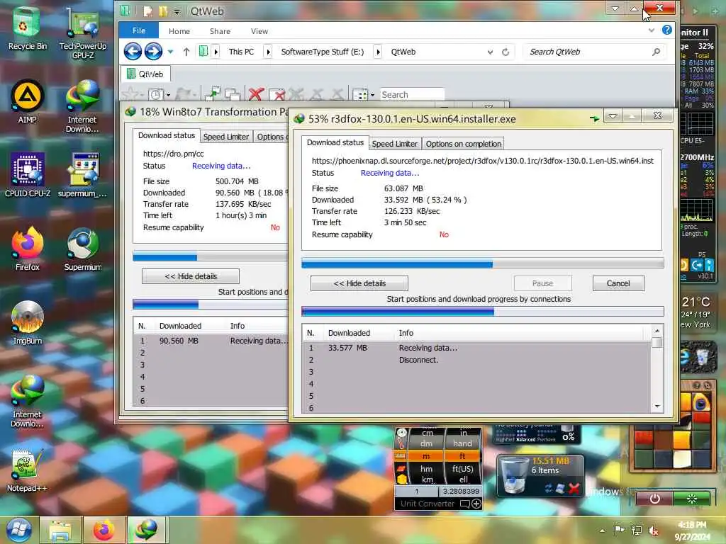Click the Explorer Back navigation arrow
The height and width of the screenshot is (544, 726).
tap(133, 51)
